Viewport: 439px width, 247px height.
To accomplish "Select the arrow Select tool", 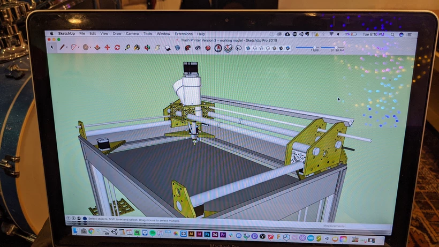I will click(x=52, y=47).
